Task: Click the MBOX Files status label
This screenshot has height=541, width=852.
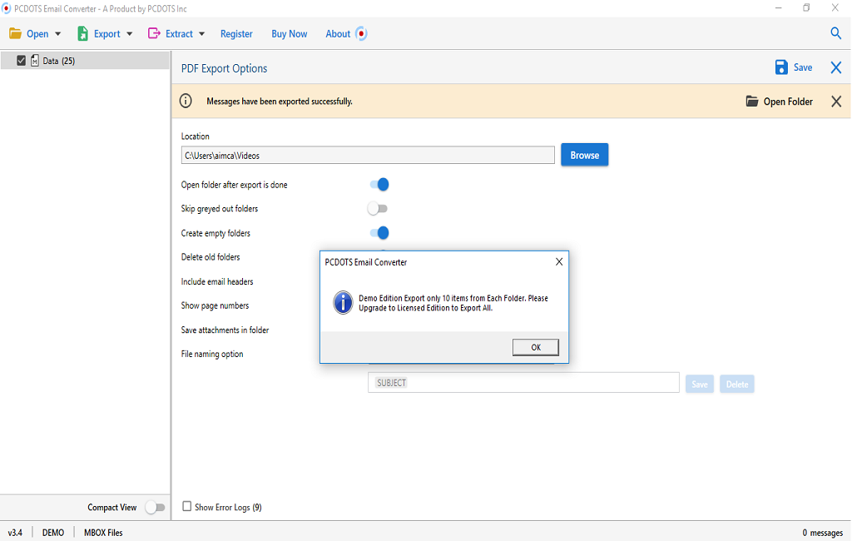Action: (x=103, y=533)
